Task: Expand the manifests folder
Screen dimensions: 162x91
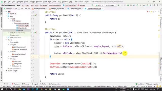Action: pyautogui.click(x=6, y=14)
